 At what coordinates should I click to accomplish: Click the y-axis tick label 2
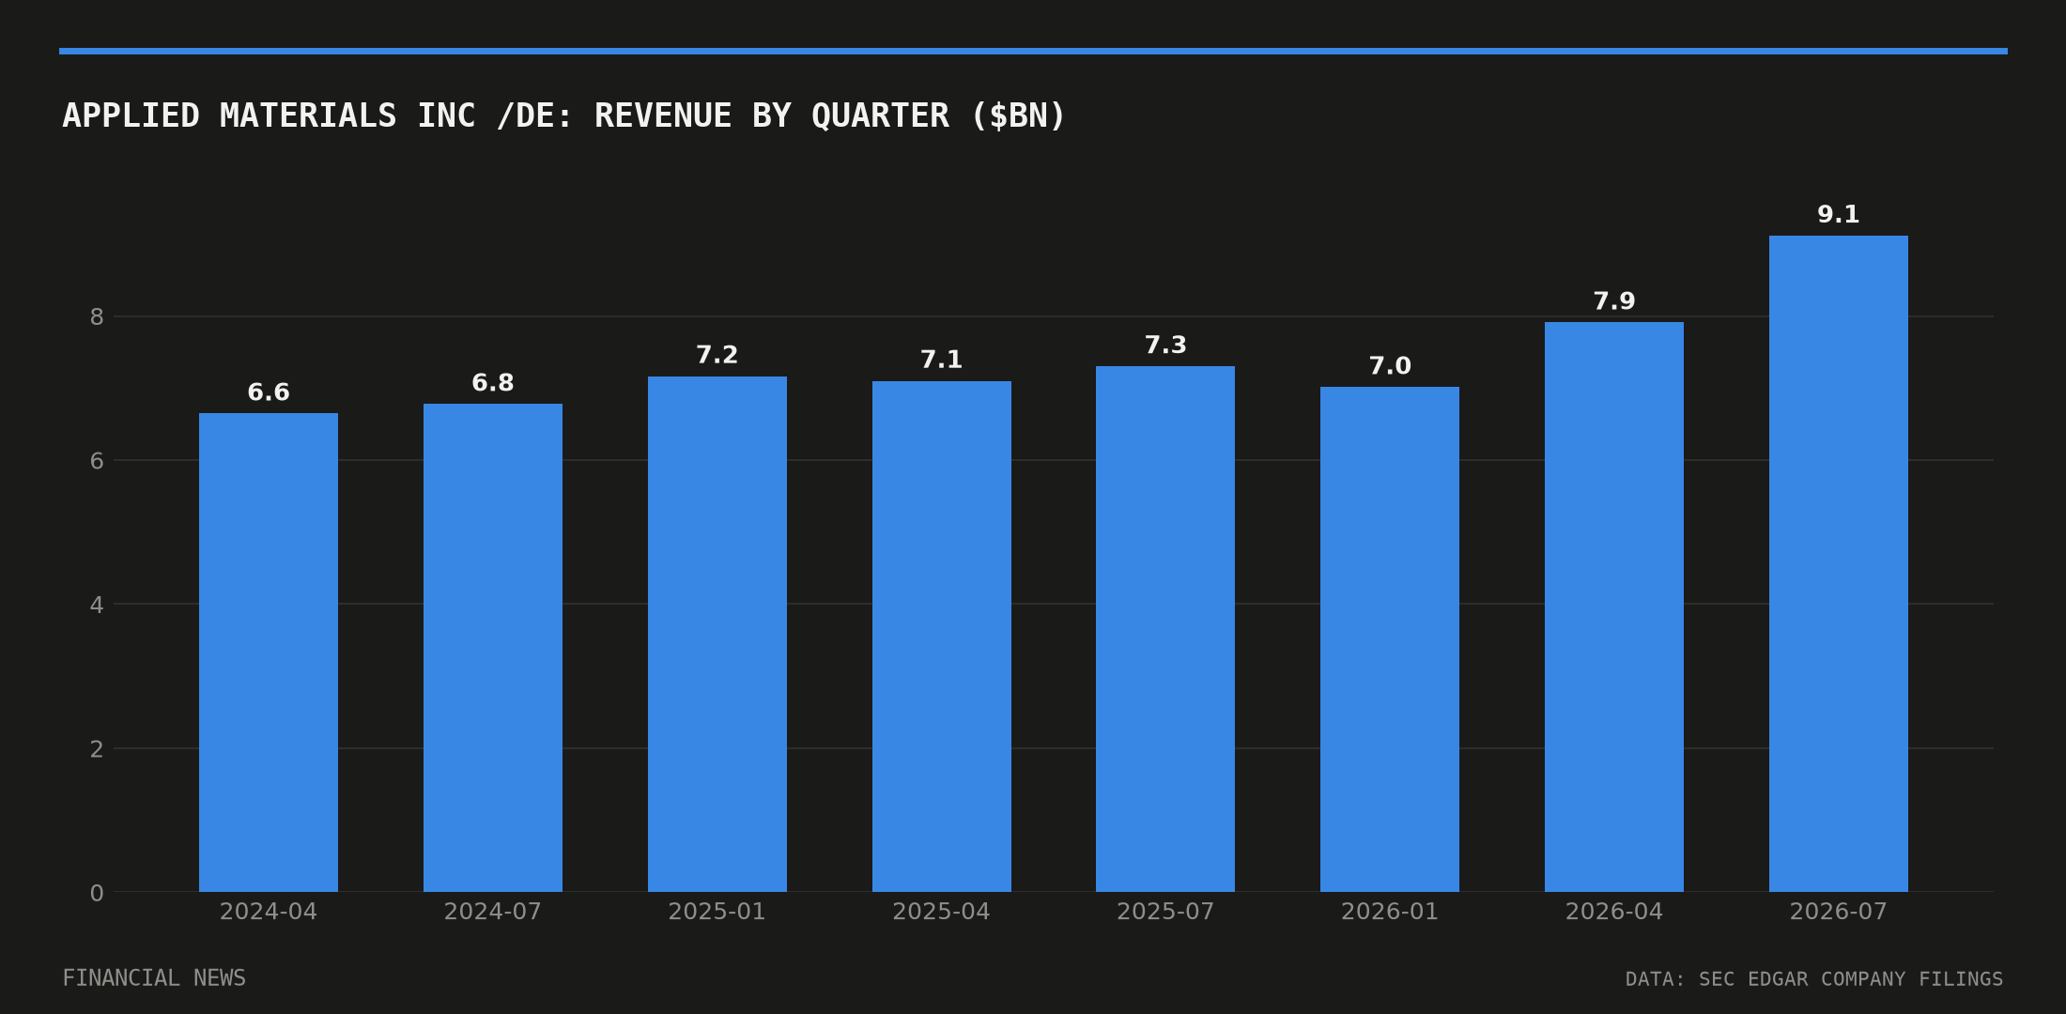coord(97,749)
